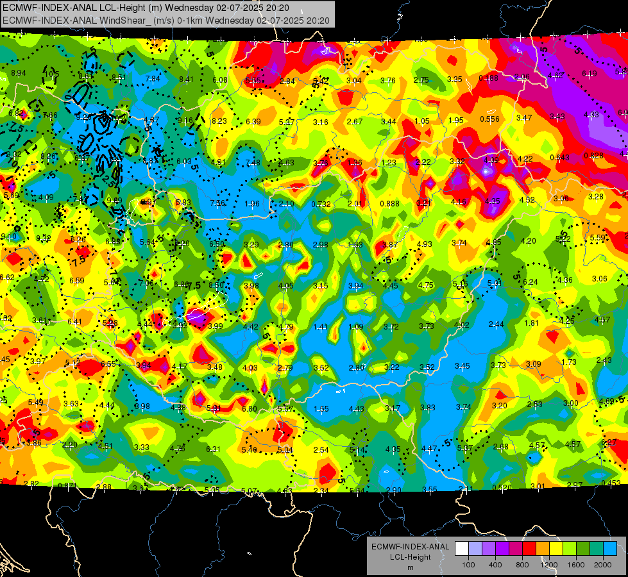The width and height of the screenshot is (628, 577).
Task: Click the wind shear value '0.556'
Action: coord(489,119)
